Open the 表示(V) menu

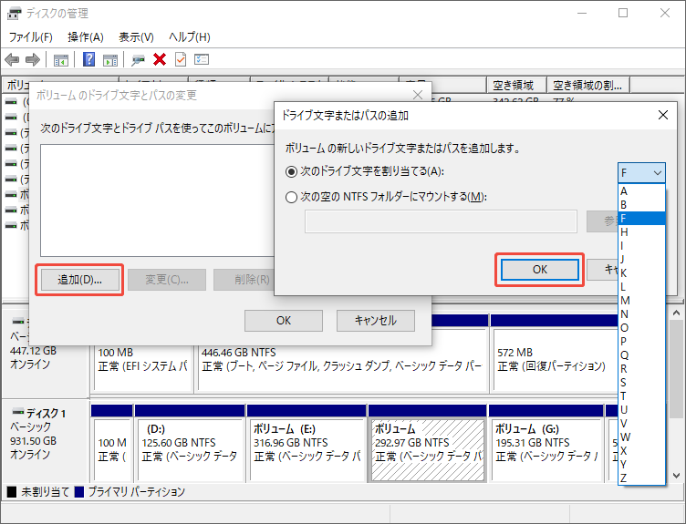[x=136, y=37]
